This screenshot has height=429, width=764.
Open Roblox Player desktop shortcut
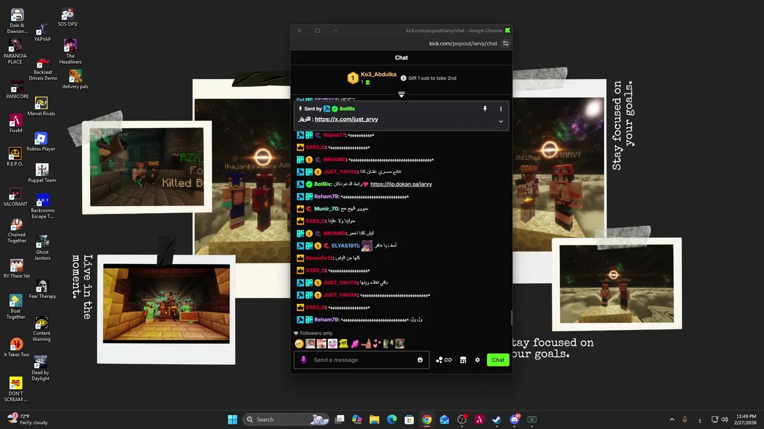tap(41, 142)
